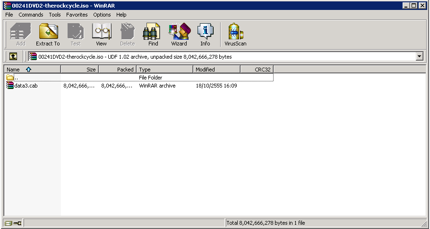Click the 'Total 8,042,666,278 bytes' status text
Image resolution: width=430 pixels, height=229 pixels.
[x=266, y=223]
